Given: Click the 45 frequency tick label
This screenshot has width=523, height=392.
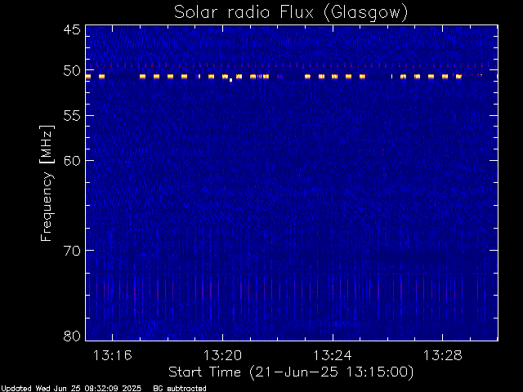Looking at the screenshot, I should tap(72, 29).
